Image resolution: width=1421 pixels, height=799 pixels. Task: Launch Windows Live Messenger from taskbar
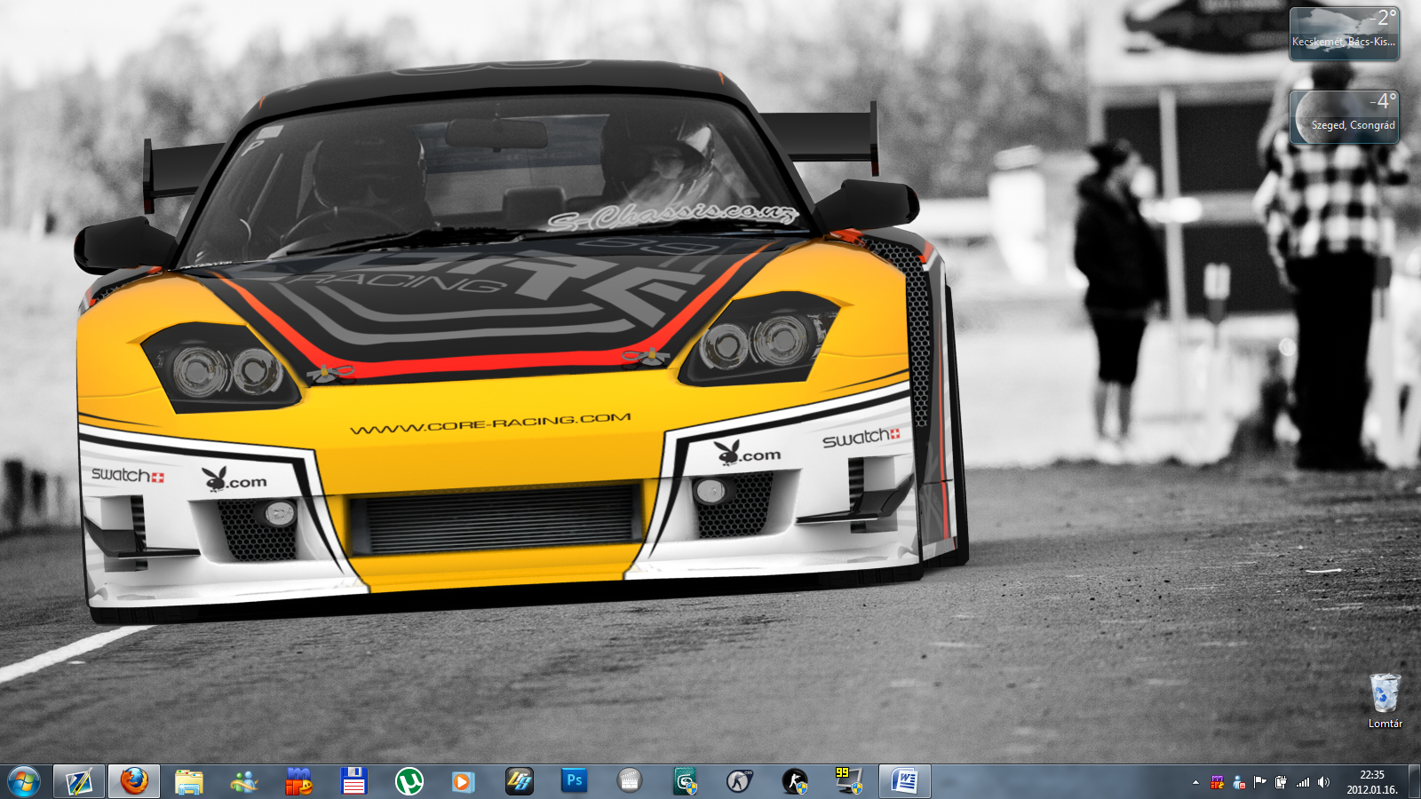tap(244, 781)
